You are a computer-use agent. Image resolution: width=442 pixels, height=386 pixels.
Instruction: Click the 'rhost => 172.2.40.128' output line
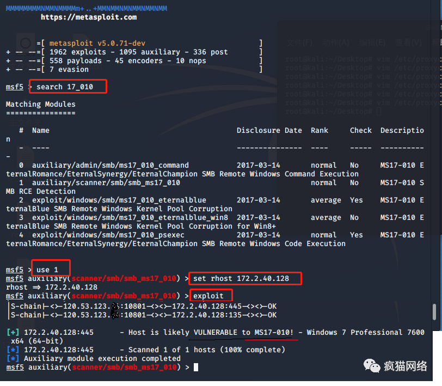pos(52,287)
